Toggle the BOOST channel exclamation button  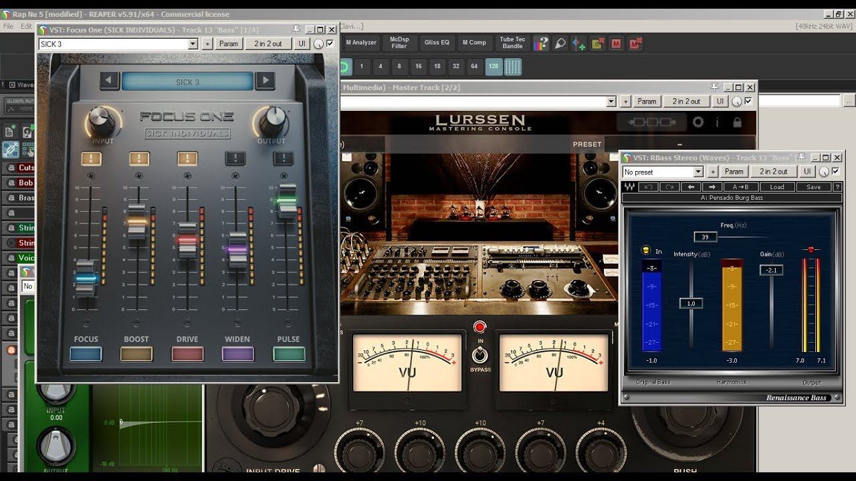pos(139,158)
